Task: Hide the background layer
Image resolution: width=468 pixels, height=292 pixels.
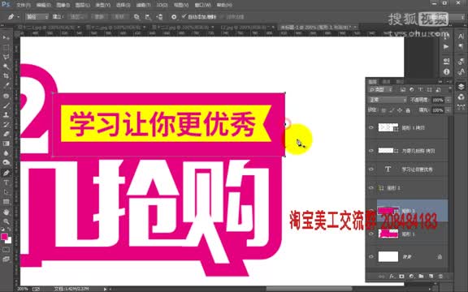Action: pyautogui.click(x=371, y=256)
